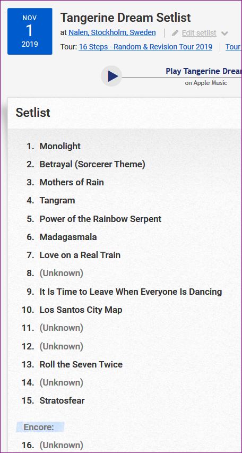Image resolution: width=242 pixels, height=453 pixels.
Task: Open the Betrayal (Sorcerer Theme) song
Action: point(92,165)
